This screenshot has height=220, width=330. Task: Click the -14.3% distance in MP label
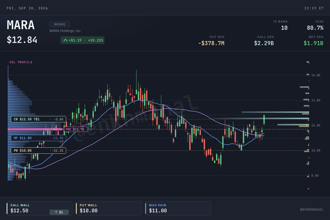point(57,138)
